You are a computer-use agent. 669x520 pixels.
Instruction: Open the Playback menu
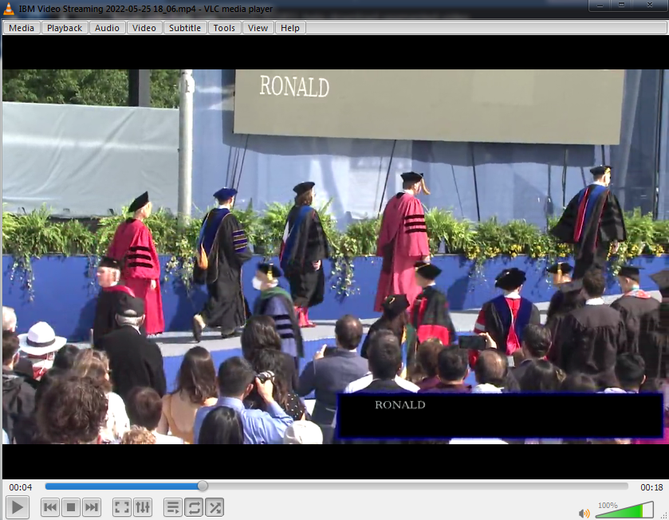[65, 28]
